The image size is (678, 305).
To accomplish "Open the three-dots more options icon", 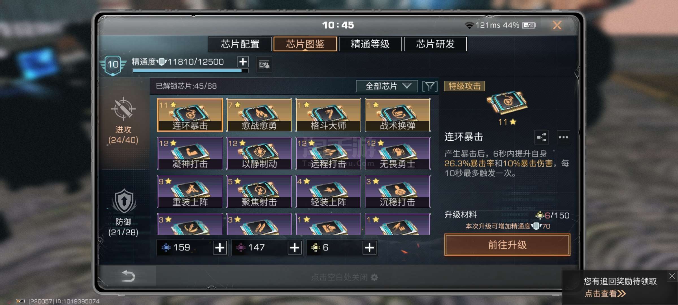I will point(563,138).
